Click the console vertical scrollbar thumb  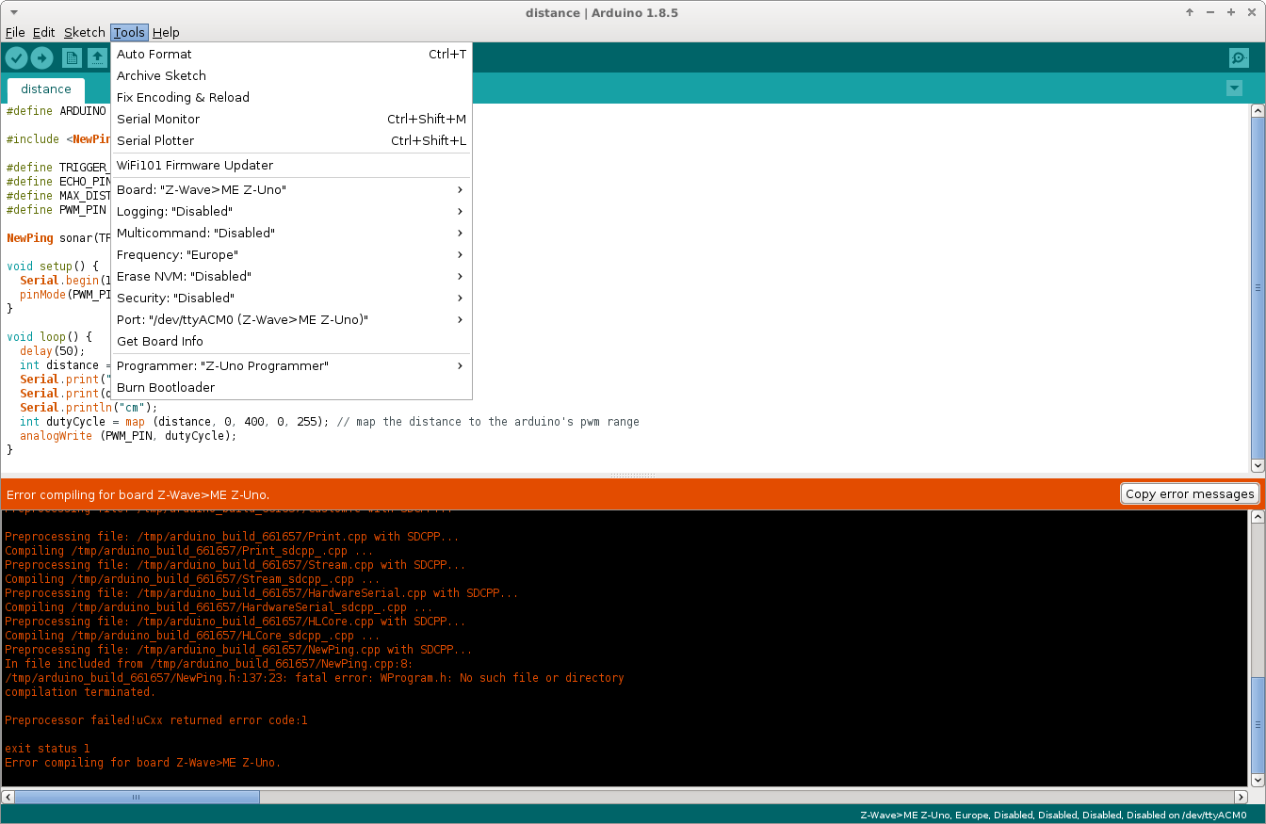(x=1258, y=723)
